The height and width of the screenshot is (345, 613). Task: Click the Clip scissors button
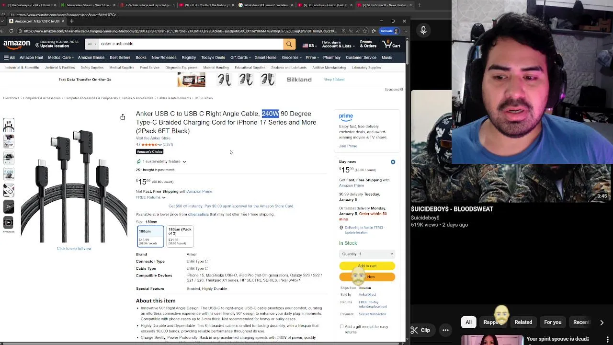point(420,330)
